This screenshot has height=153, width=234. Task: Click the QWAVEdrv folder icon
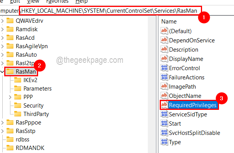[x=10, y=20]
